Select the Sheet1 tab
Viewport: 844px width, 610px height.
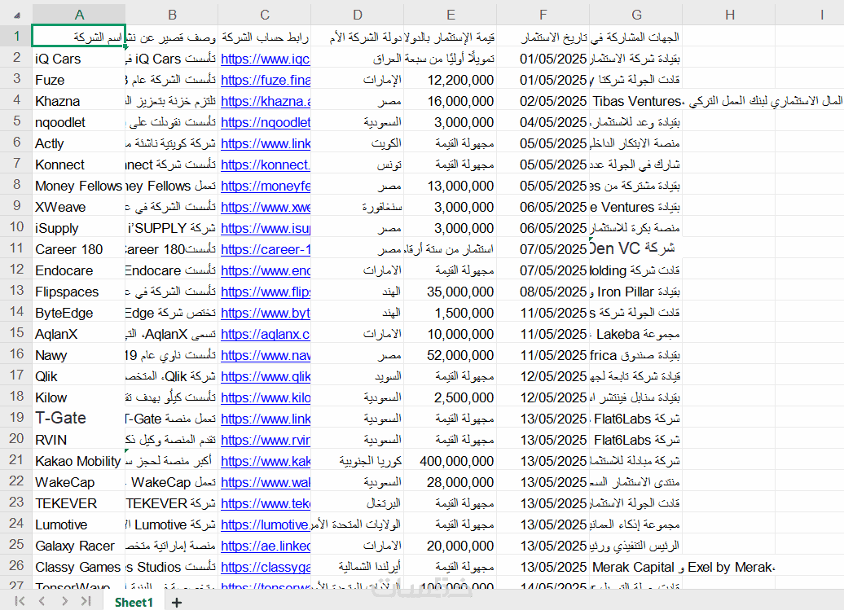click(134, 602)
